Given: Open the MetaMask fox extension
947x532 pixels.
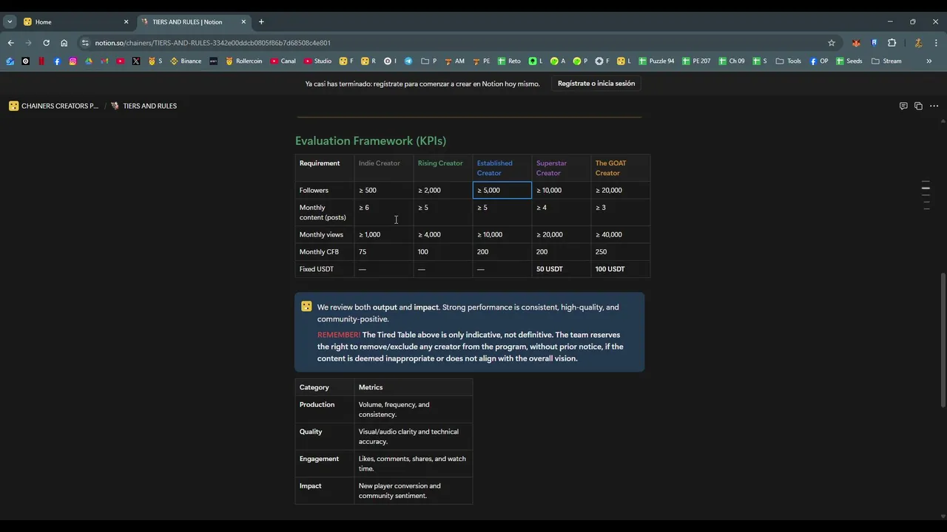Looking at the screenshot, I should click(856, 43).
